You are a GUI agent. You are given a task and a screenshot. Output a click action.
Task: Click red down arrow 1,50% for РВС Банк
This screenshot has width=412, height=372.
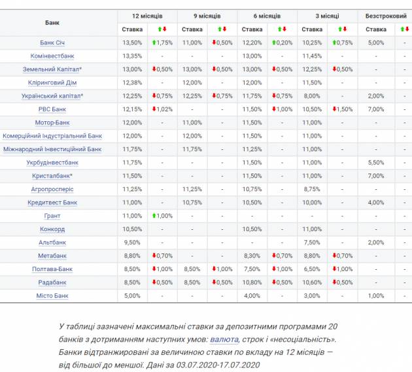point(343,109)
